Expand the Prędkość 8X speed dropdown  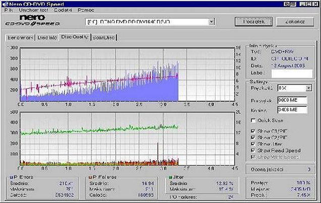[309, 88]
